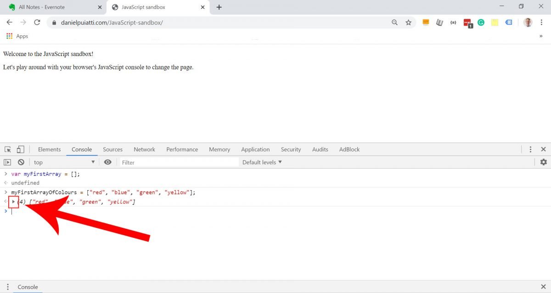Click the blue tag extension icon

point(508,22)
